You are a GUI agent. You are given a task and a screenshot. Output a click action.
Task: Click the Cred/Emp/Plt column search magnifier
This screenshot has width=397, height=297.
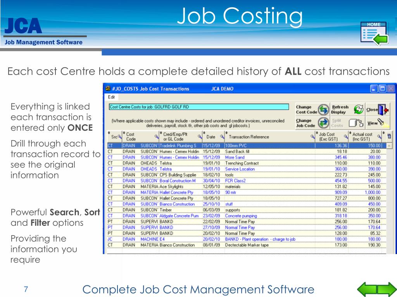click(200, 137)
